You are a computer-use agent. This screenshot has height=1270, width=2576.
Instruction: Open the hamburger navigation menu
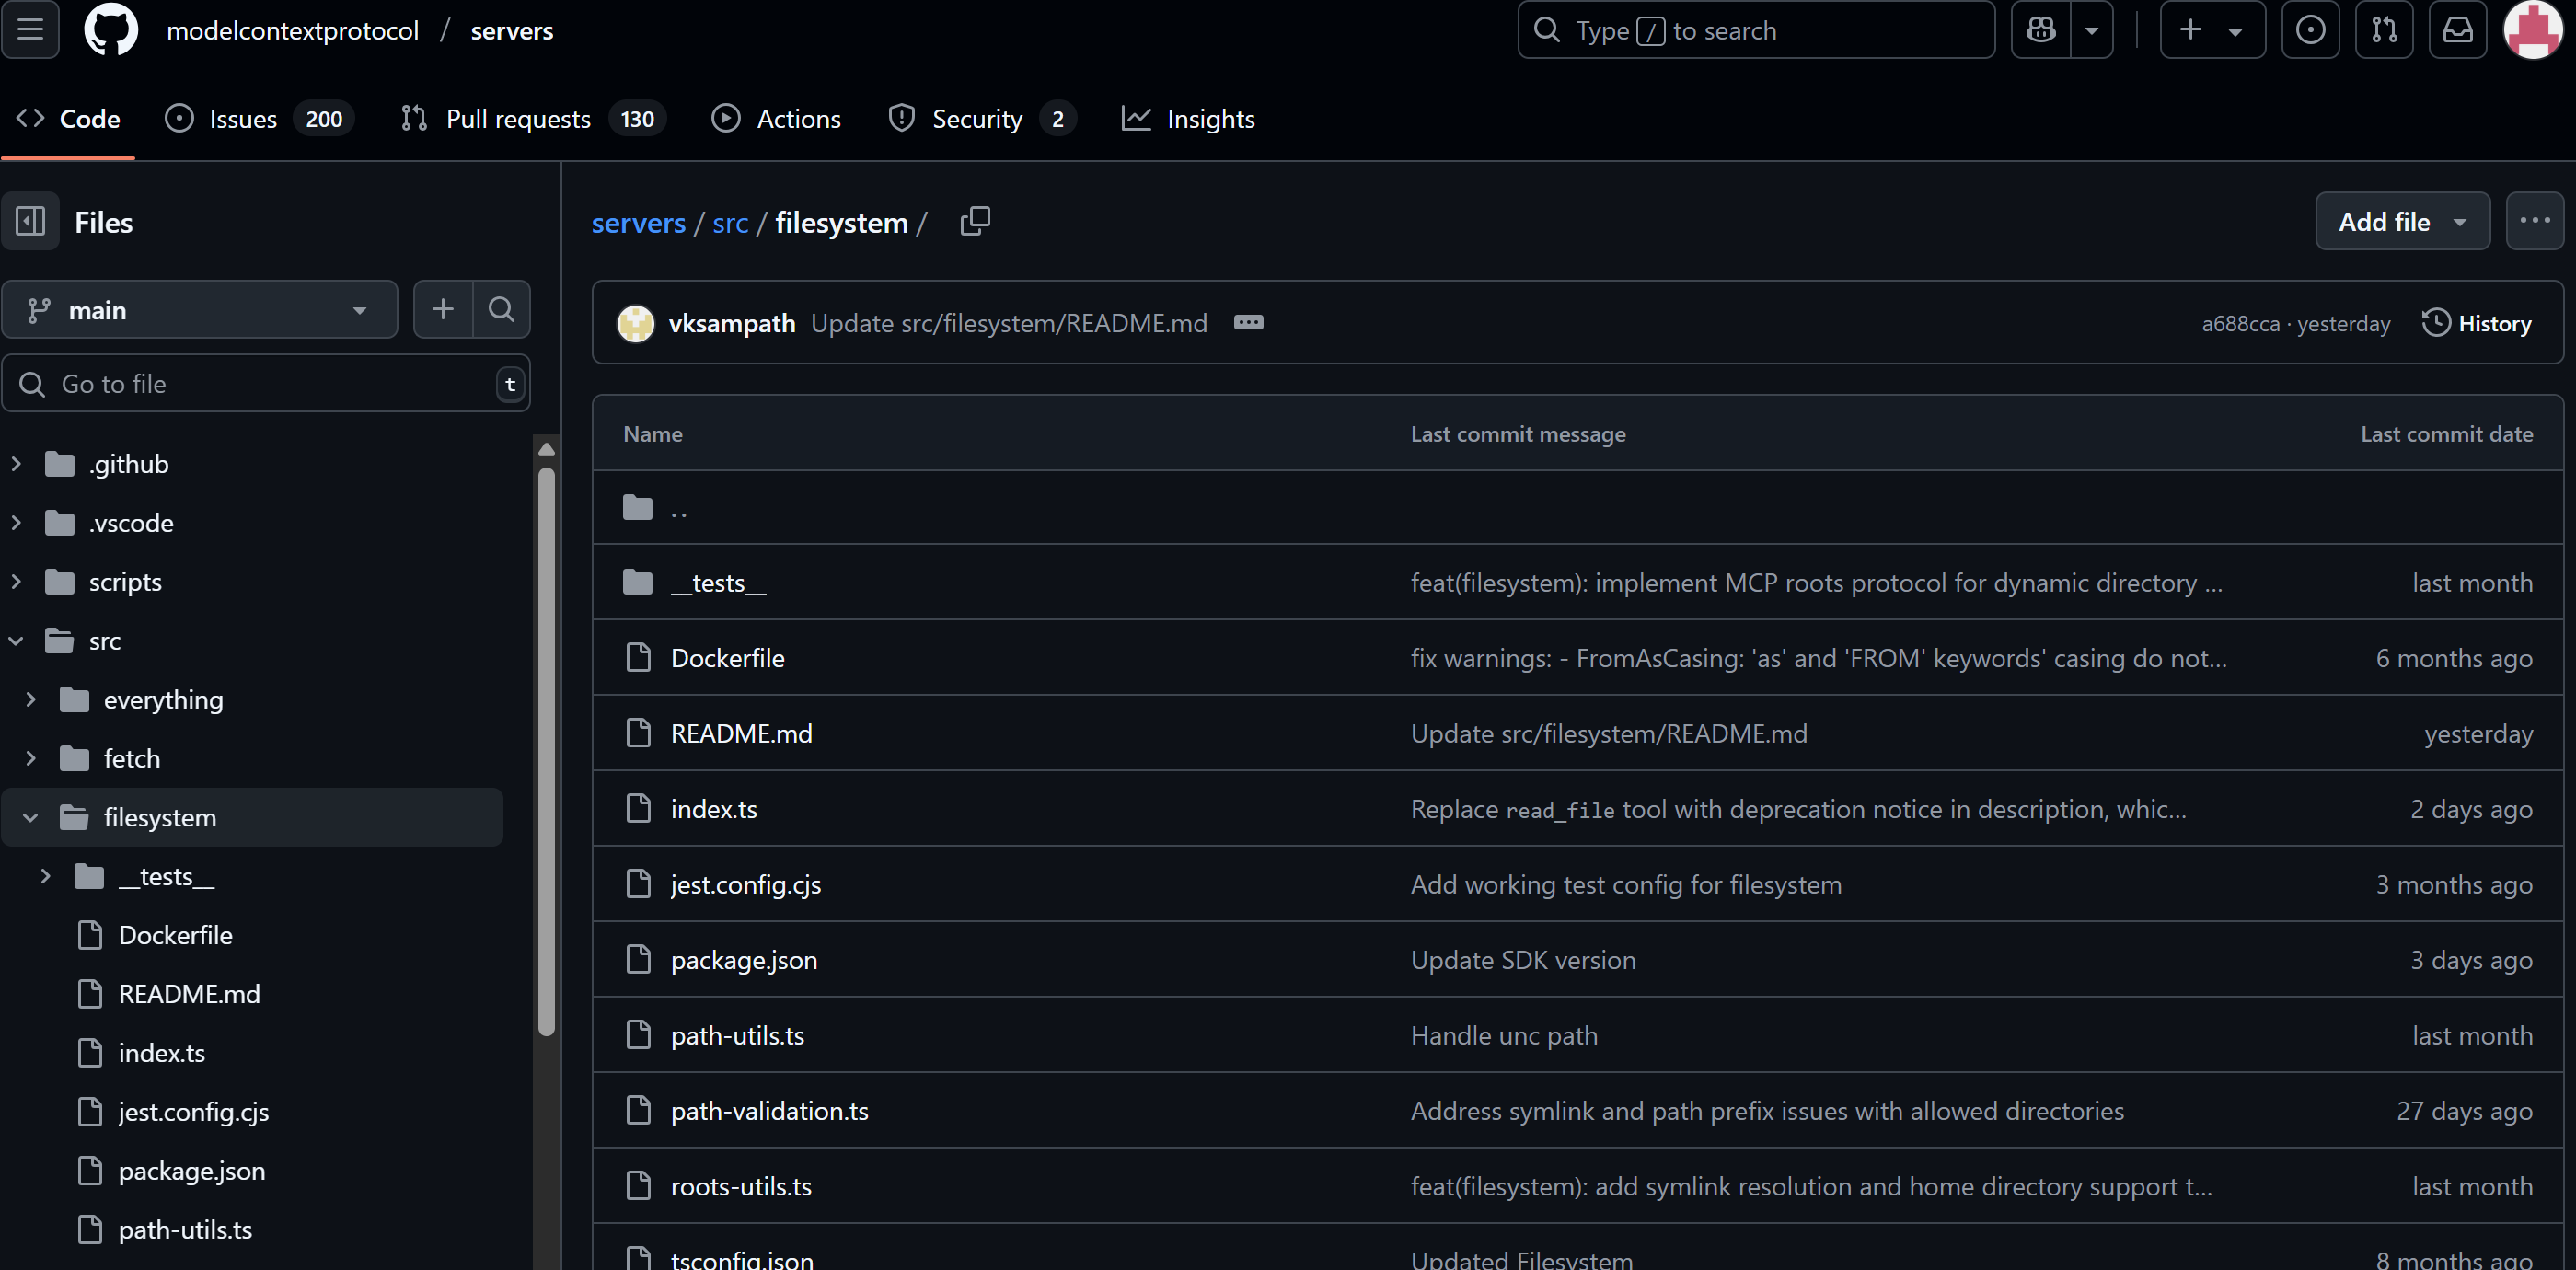pos(30,30)
